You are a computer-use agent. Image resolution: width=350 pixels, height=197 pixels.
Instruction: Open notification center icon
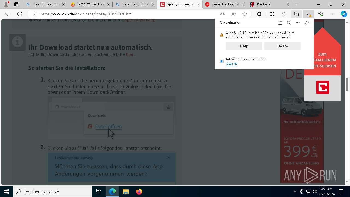(341, 192)
